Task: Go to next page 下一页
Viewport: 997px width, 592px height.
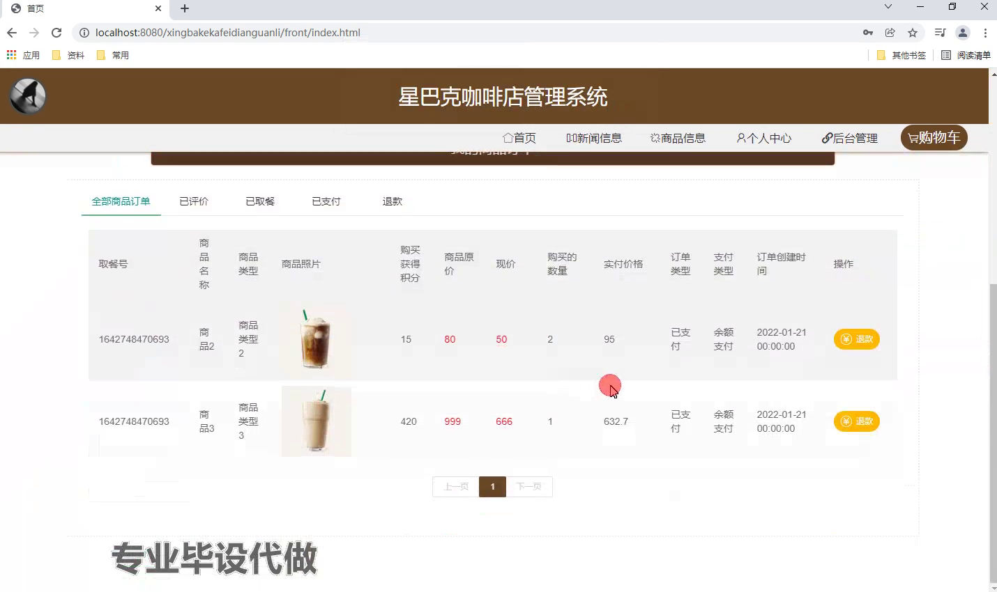Action: (x=529, y=487)
